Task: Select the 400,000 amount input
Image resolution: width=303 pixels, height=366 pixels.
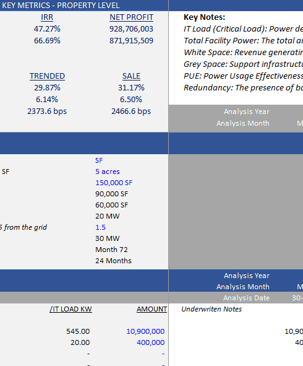Action: pyautogui.click(x=150, y=342)
